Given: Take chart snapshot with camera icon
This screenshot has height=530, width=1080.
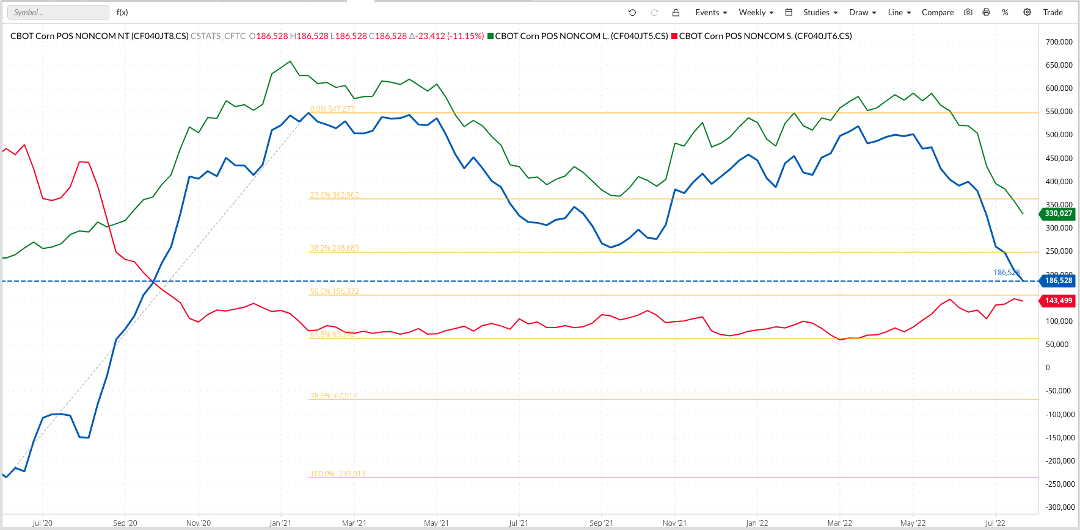Looking at the screenshot, I should 968,12.
